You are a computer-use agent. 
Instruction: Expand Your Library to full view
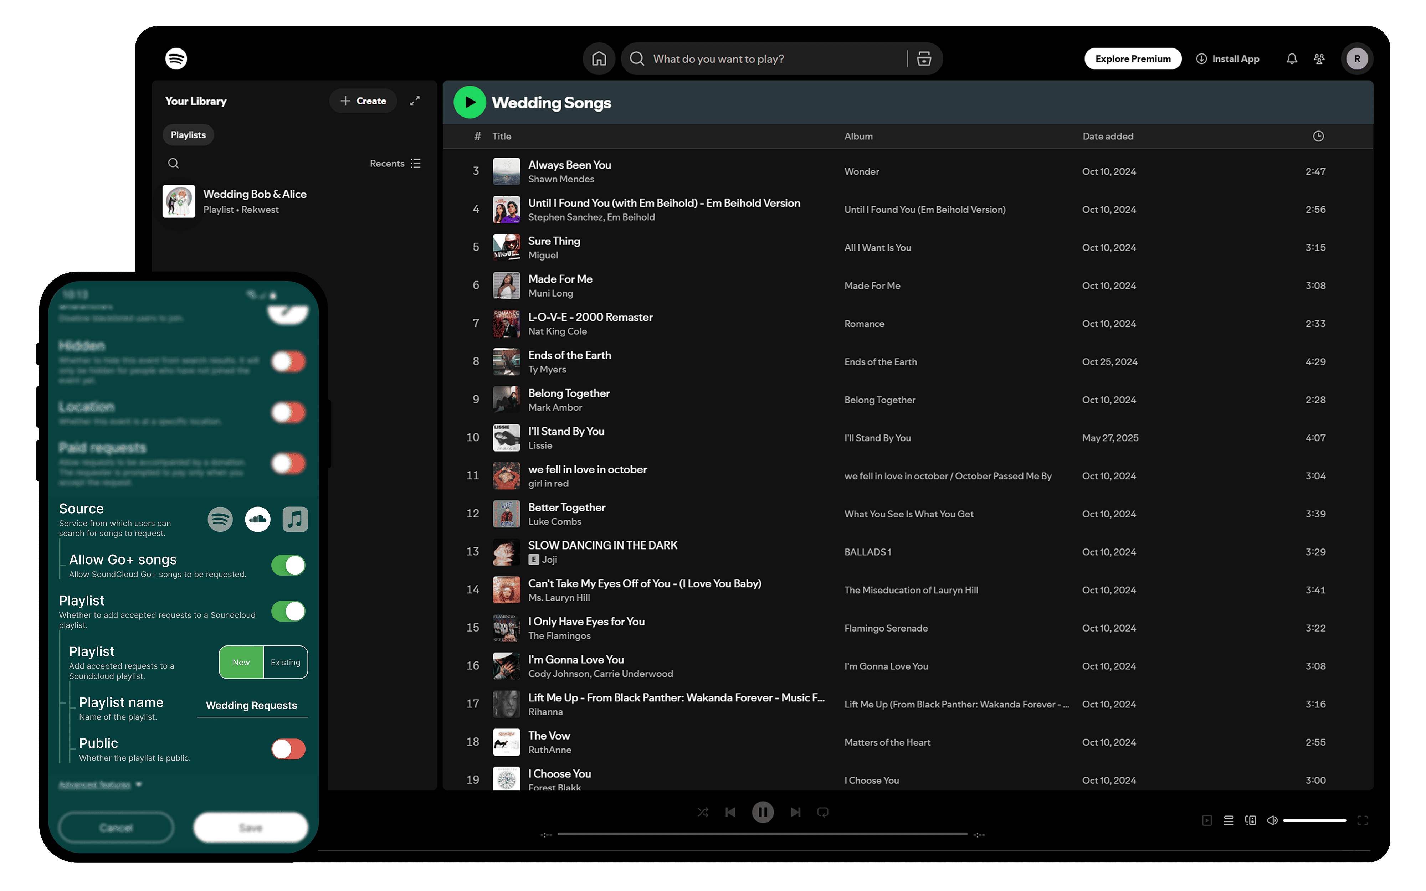[x=415, y=101]
